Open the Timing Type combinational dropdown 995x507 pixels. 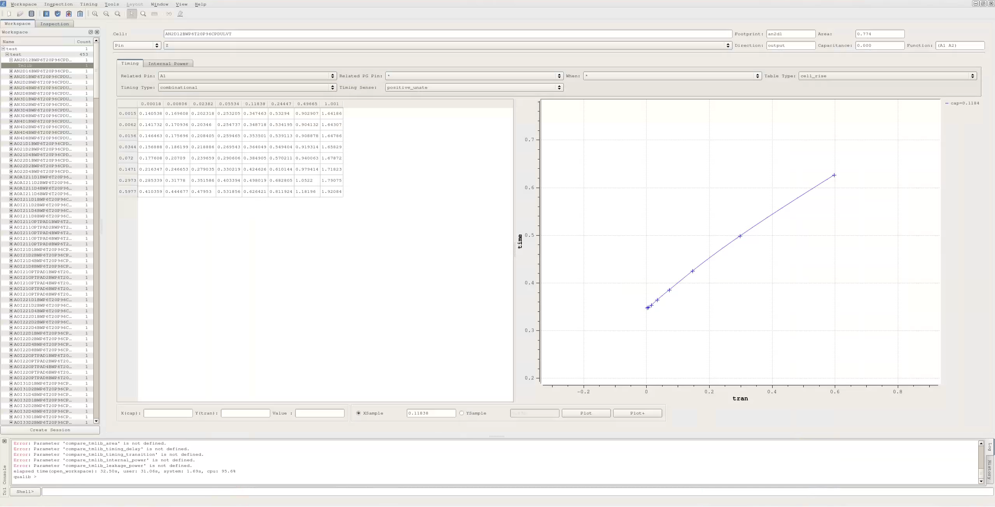point(247,87)
